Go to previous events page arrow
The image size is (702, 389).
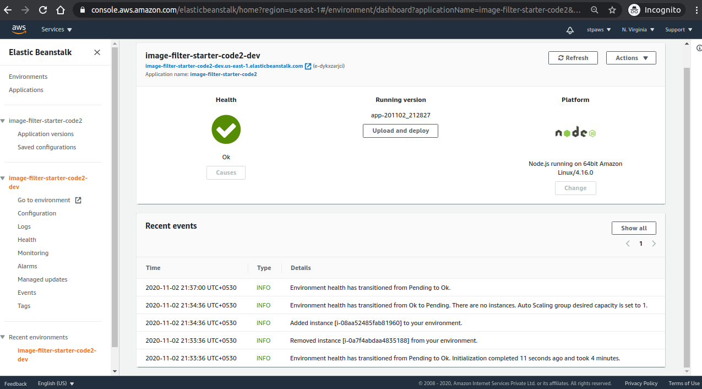628,244
